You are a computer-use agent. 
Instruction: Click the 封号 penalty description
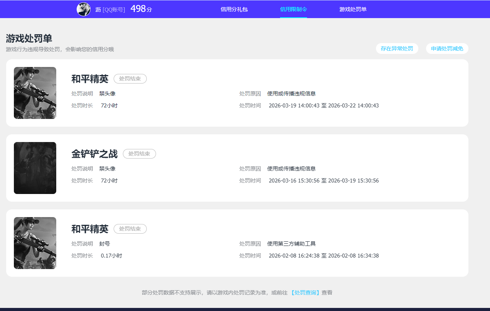click(105, 244)
